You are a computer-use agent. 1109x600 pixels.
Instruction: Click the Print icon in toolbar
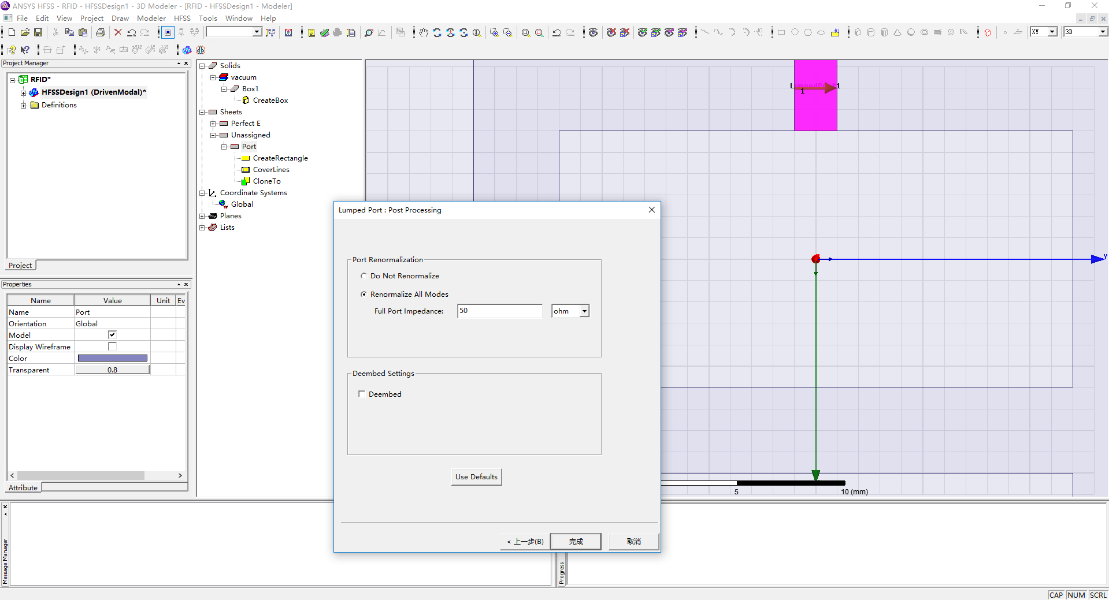pos(101,32)
